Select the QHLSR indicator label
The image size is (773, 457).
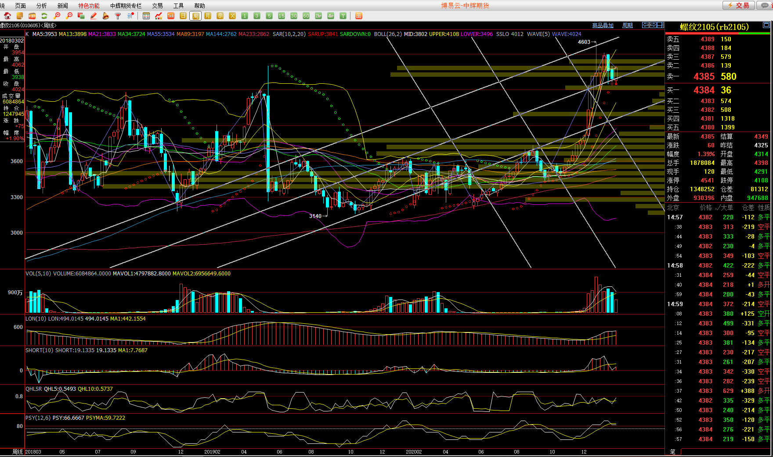pyautogui.click(x=34, y=389)
